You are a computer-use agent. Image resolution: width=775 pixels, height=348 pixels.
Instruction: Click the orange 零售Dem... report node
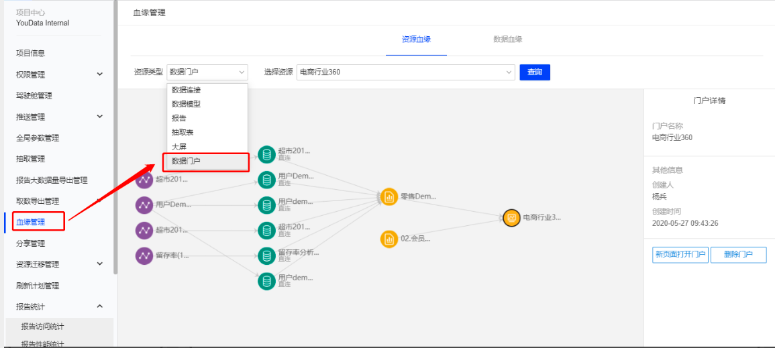click(x=389, y=196)
